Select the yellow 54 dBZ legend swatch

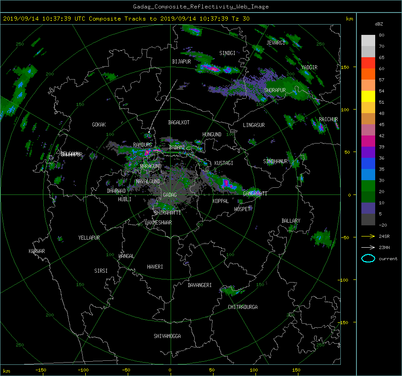tap(368, 96)
